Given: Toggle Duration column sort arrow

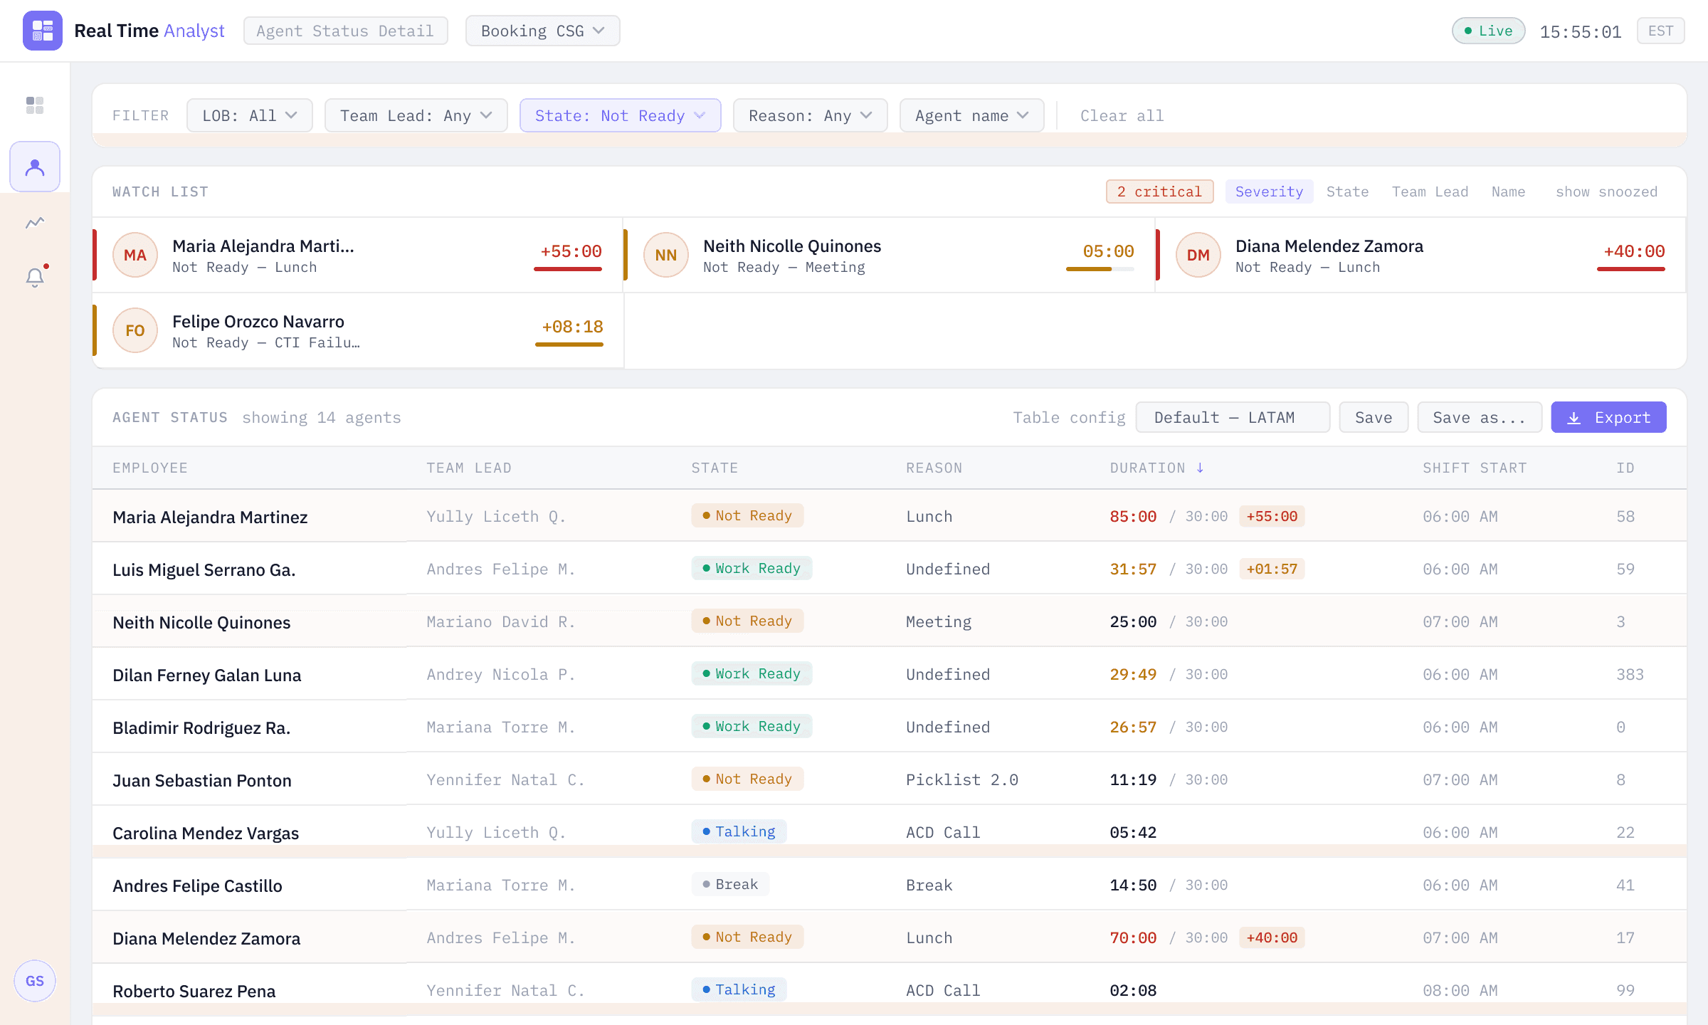Looking at the screenshot, I should 1201,468.
